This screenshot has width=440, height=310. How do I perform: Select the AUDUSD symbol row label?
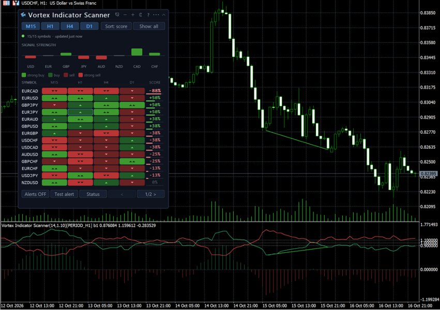pyautogui.click(x=30, y=154)
